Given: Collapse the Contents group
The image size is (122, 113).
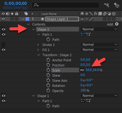Looking at the screenshot, I should pos(29,24).
